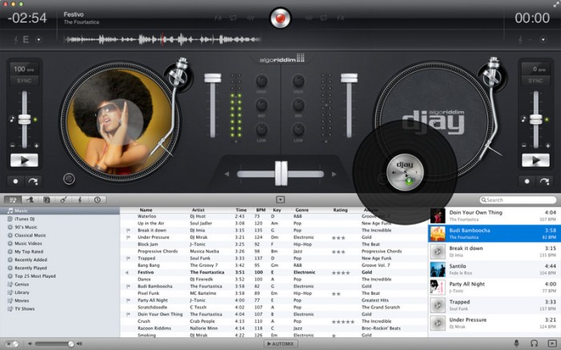The width and height of the screenshot is (561, 350).
Task: Open right deck loop panel
Action: coord(324,18)
